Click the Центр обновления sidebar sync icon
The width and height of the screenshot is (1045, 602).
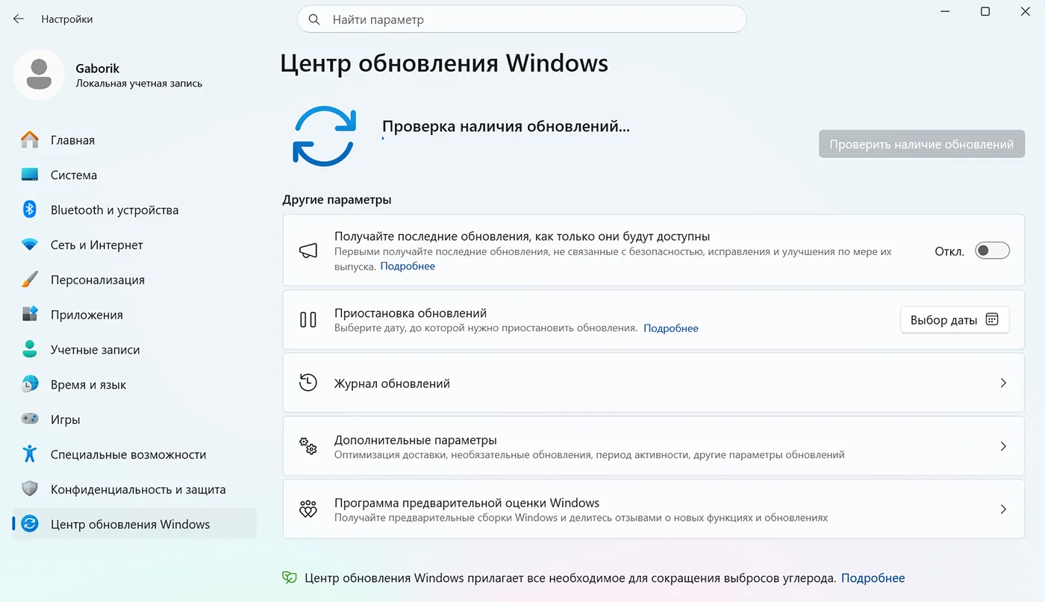(30, 524)
